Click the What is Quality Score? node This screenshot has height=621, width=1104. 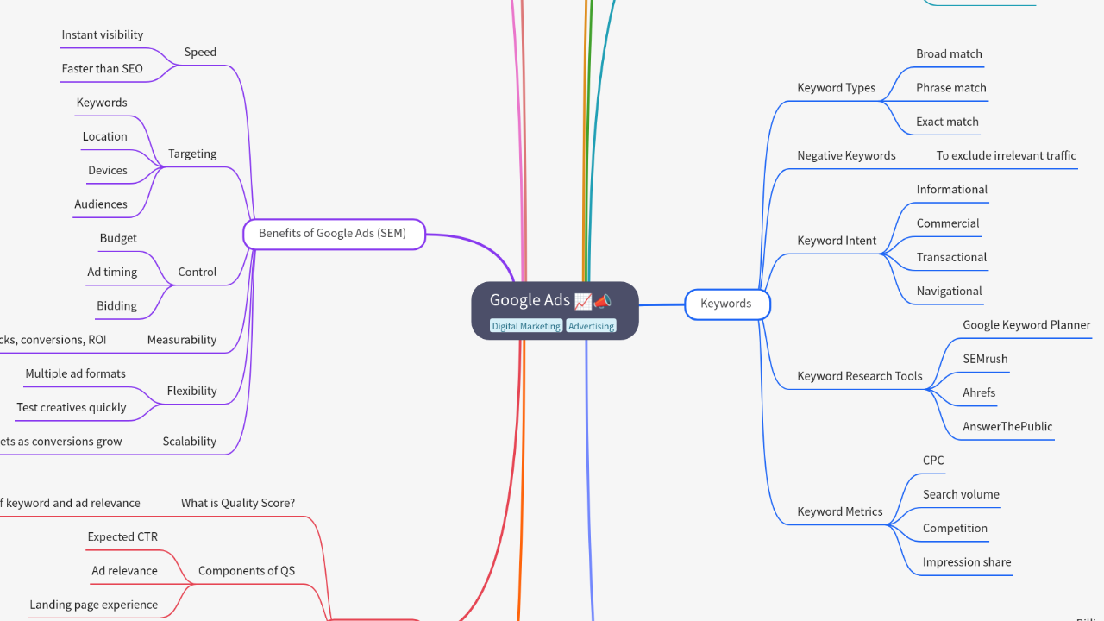(238, 503)
